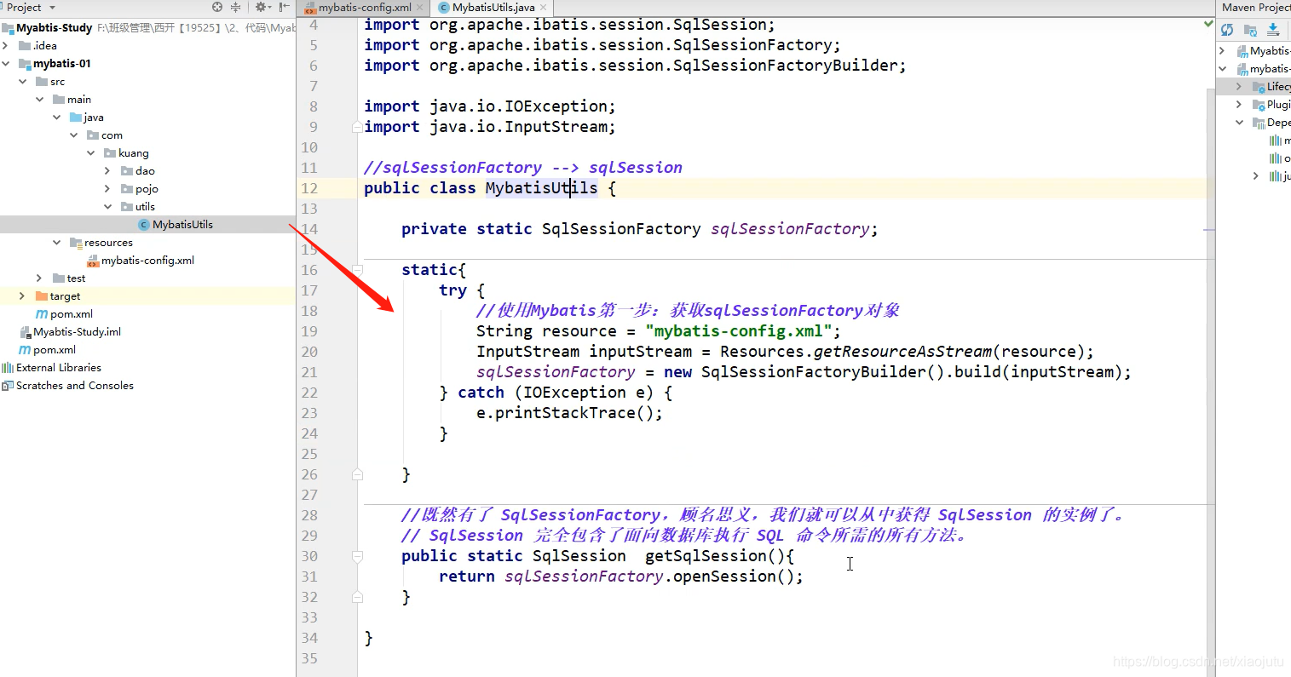This screenshot has width=1291, height=677.
Task: Select the com package
Action: coord(112,135)
